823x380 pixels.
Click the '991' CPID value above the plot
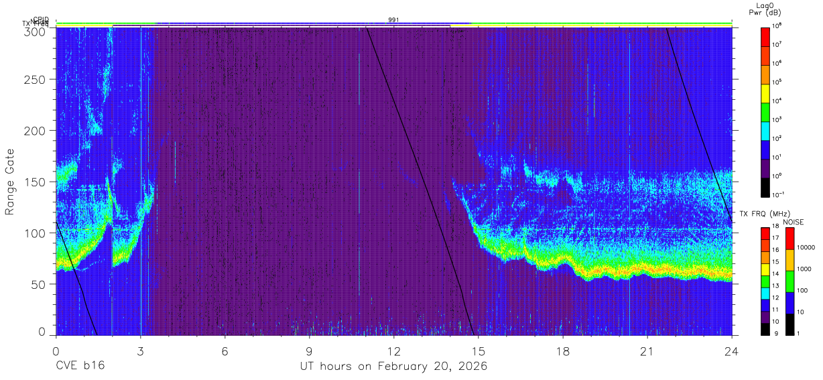393,20
